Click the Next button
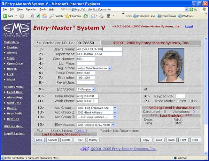Screen dimensions: 209x161 pos(159,140)
